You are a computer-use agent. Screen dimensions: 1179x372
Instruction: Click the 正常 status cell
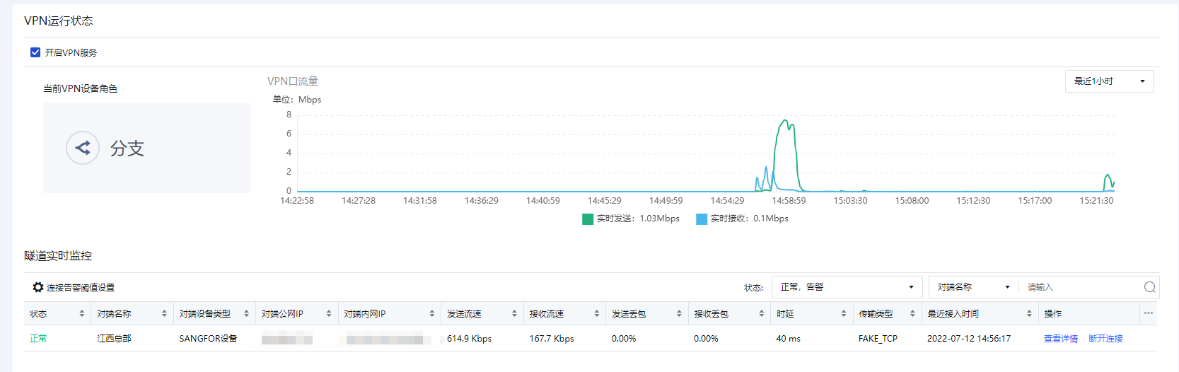38,339
